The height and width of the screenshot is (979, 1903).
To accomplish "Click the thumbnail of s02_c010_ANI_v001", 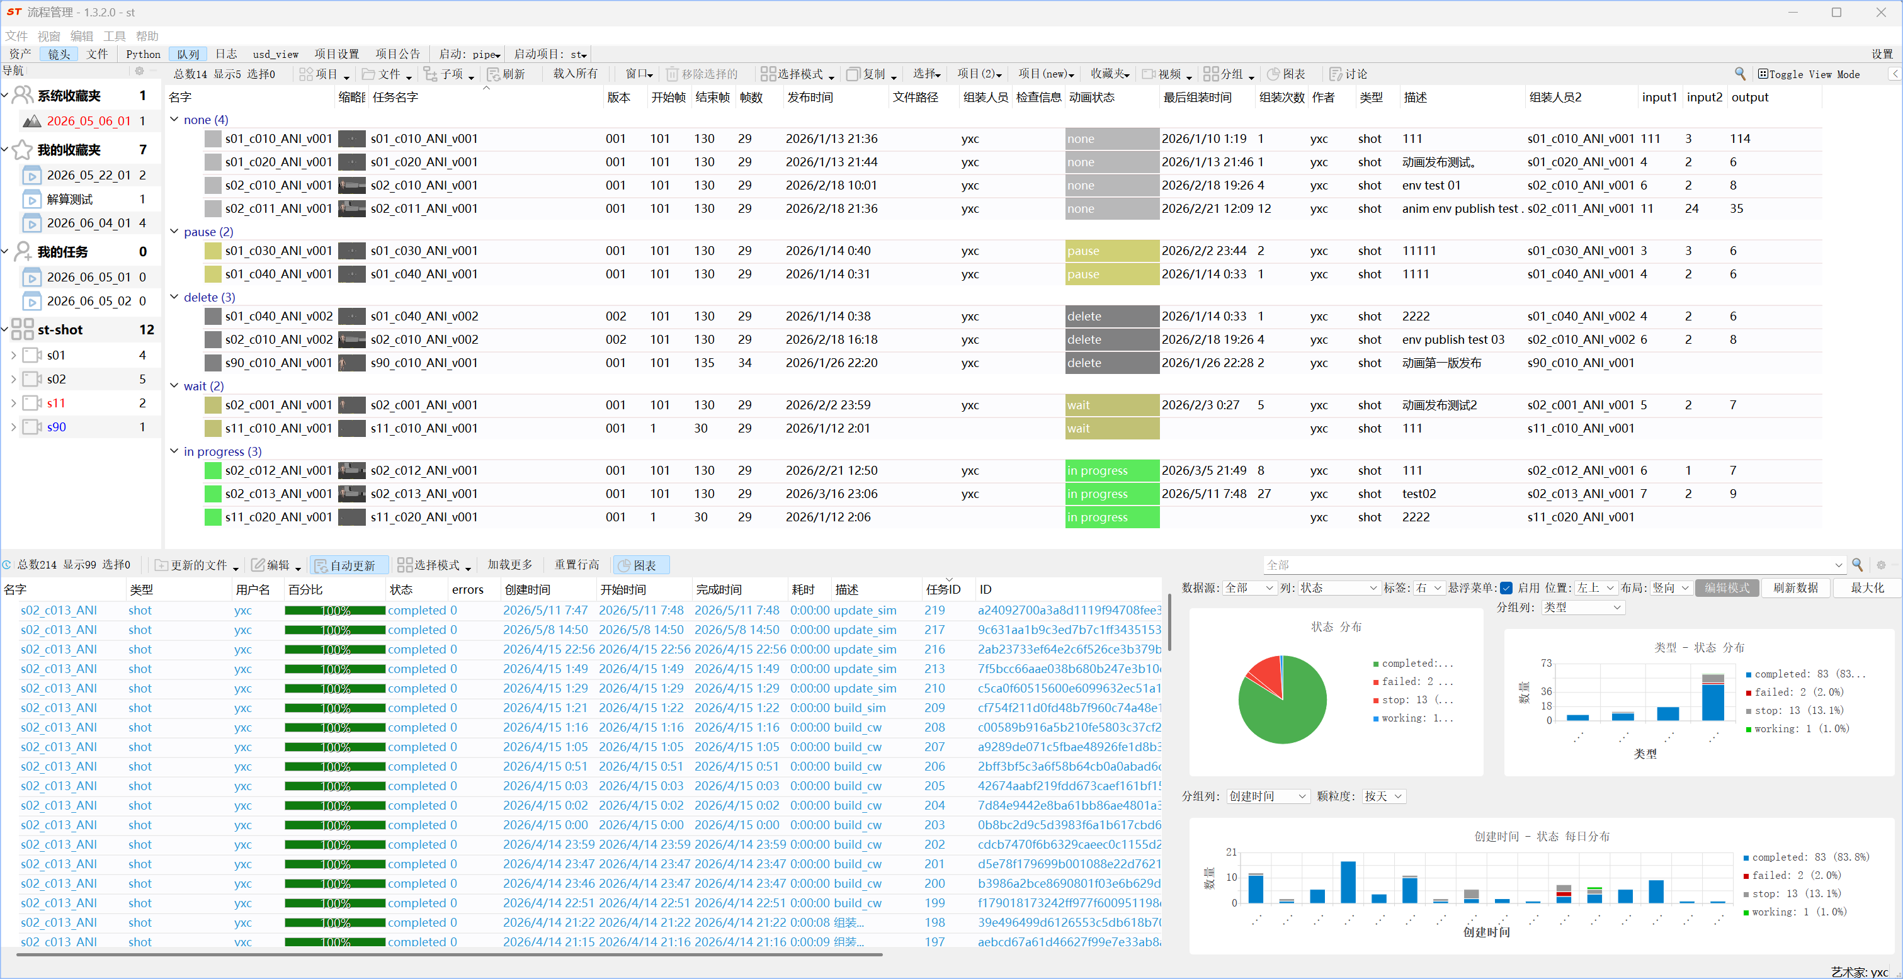I will (351, 186).
